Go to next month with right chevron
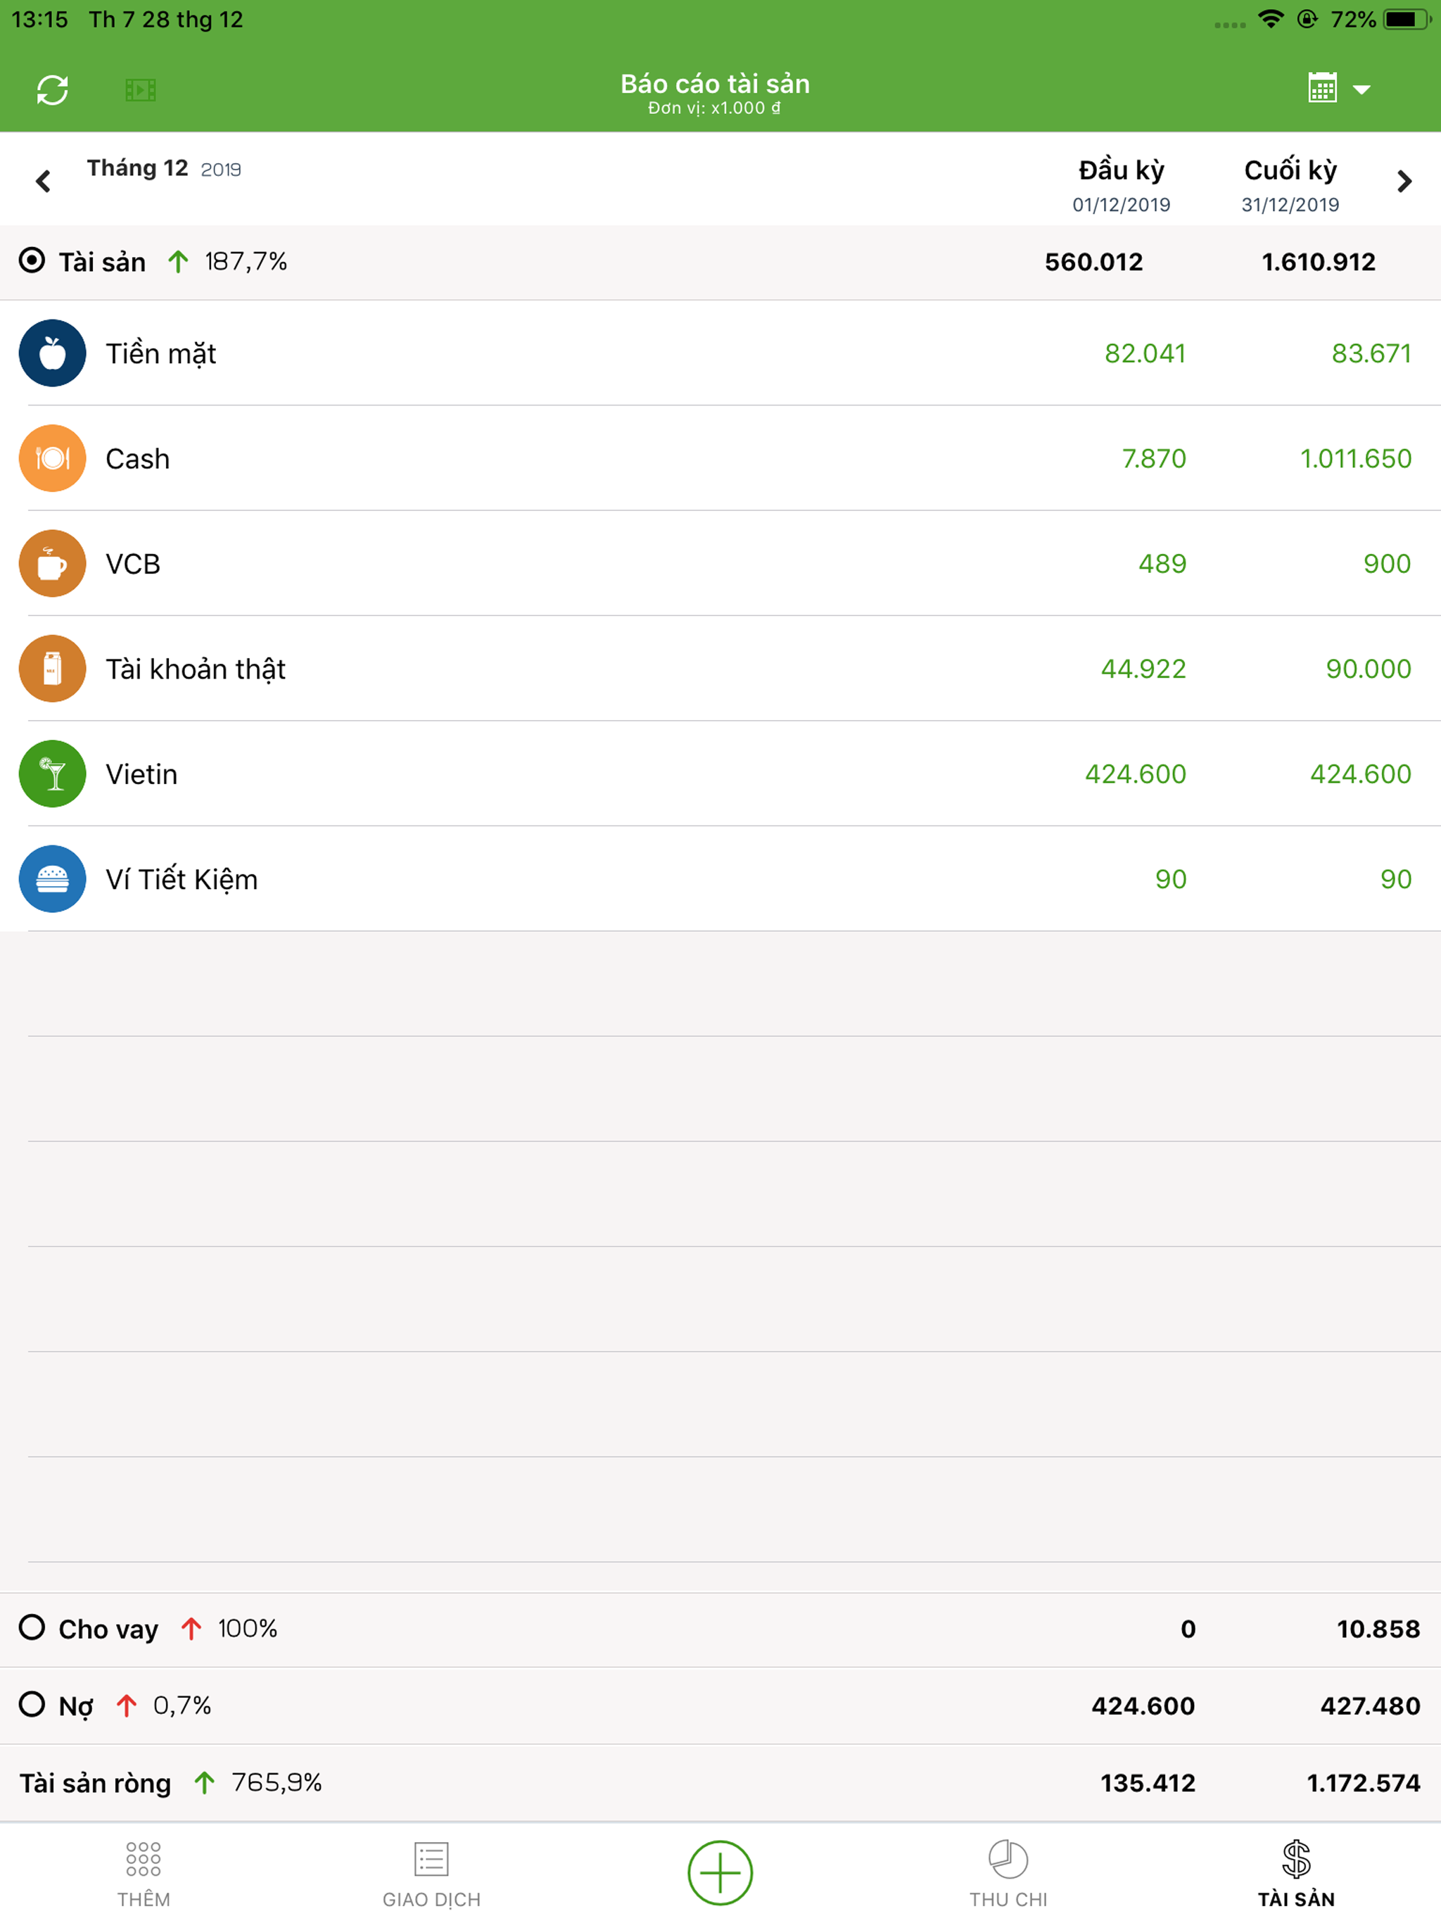 [x=1404, y=181]
